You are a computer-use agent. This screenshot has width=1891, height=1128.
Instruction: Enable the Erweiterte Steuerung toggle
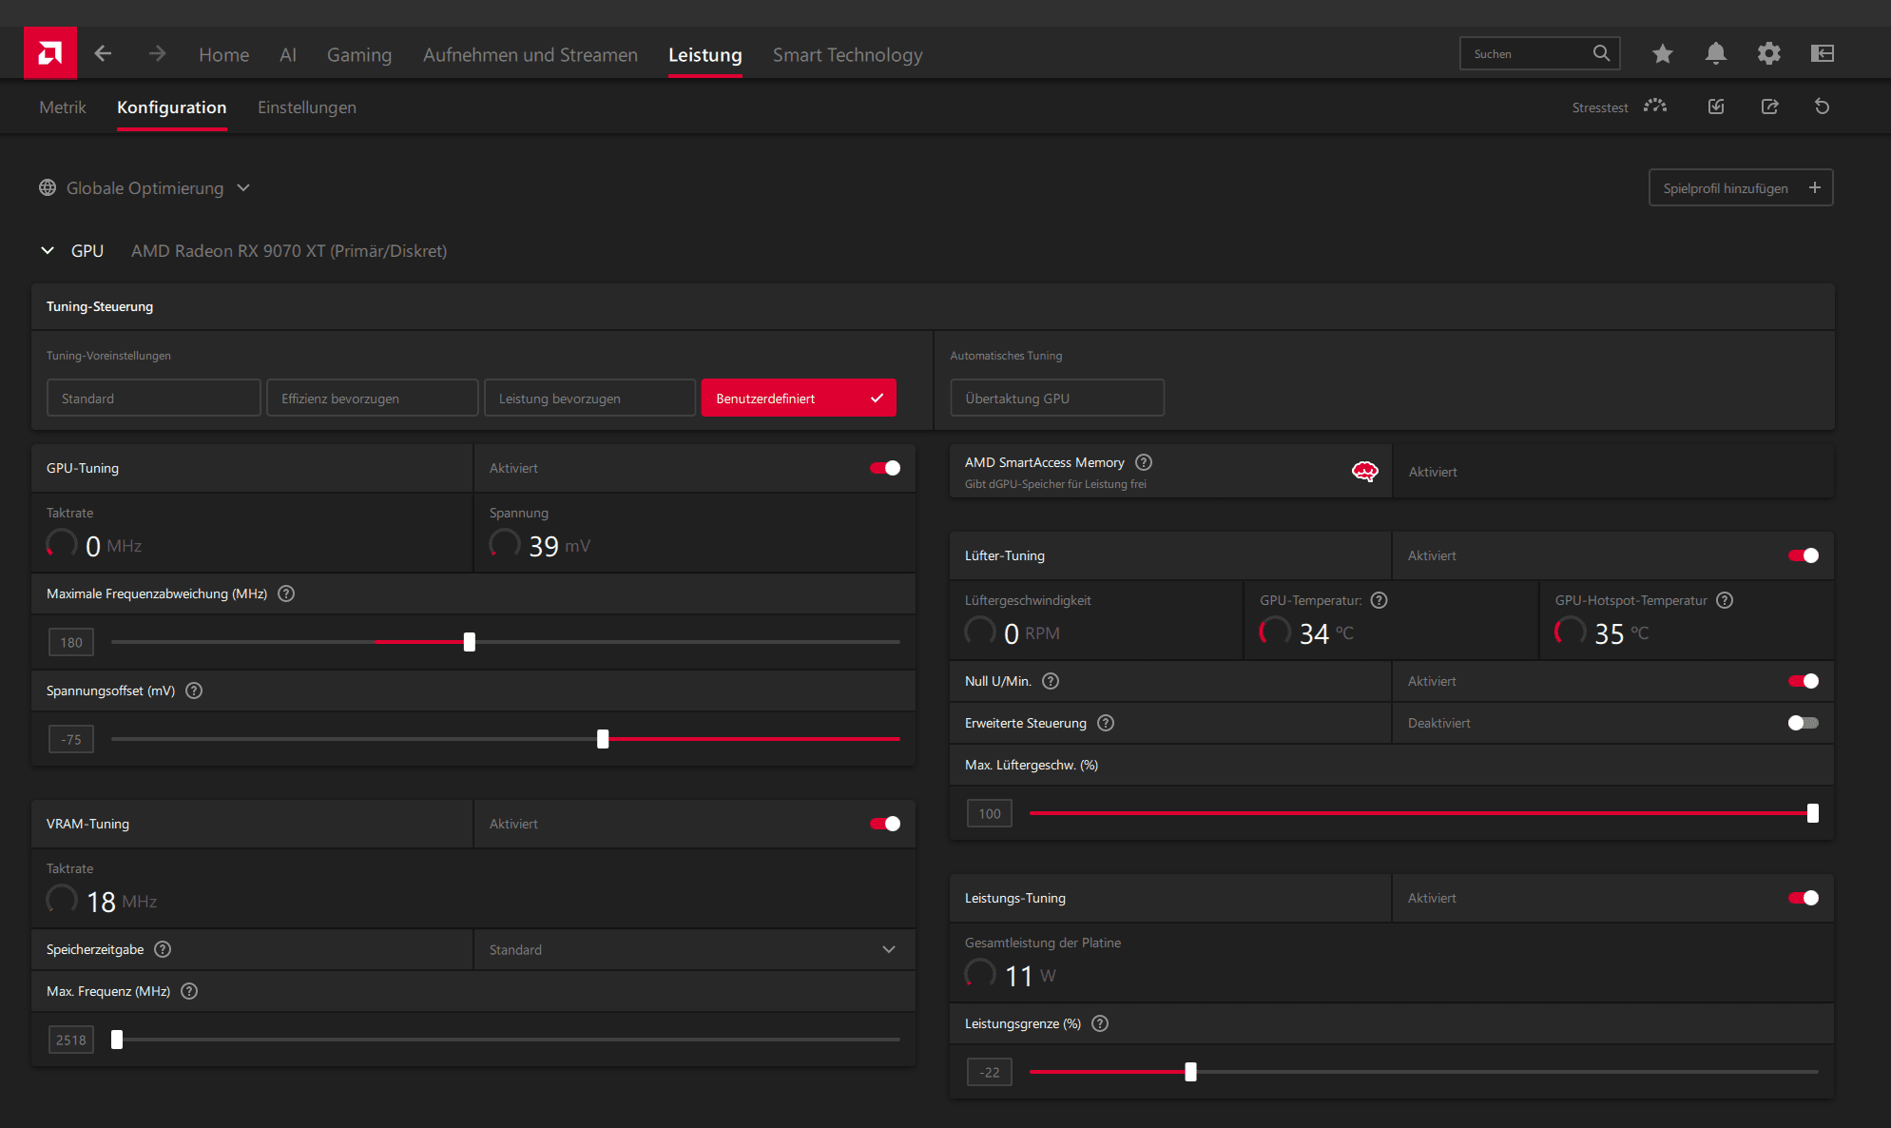[x=1803, y=723]
